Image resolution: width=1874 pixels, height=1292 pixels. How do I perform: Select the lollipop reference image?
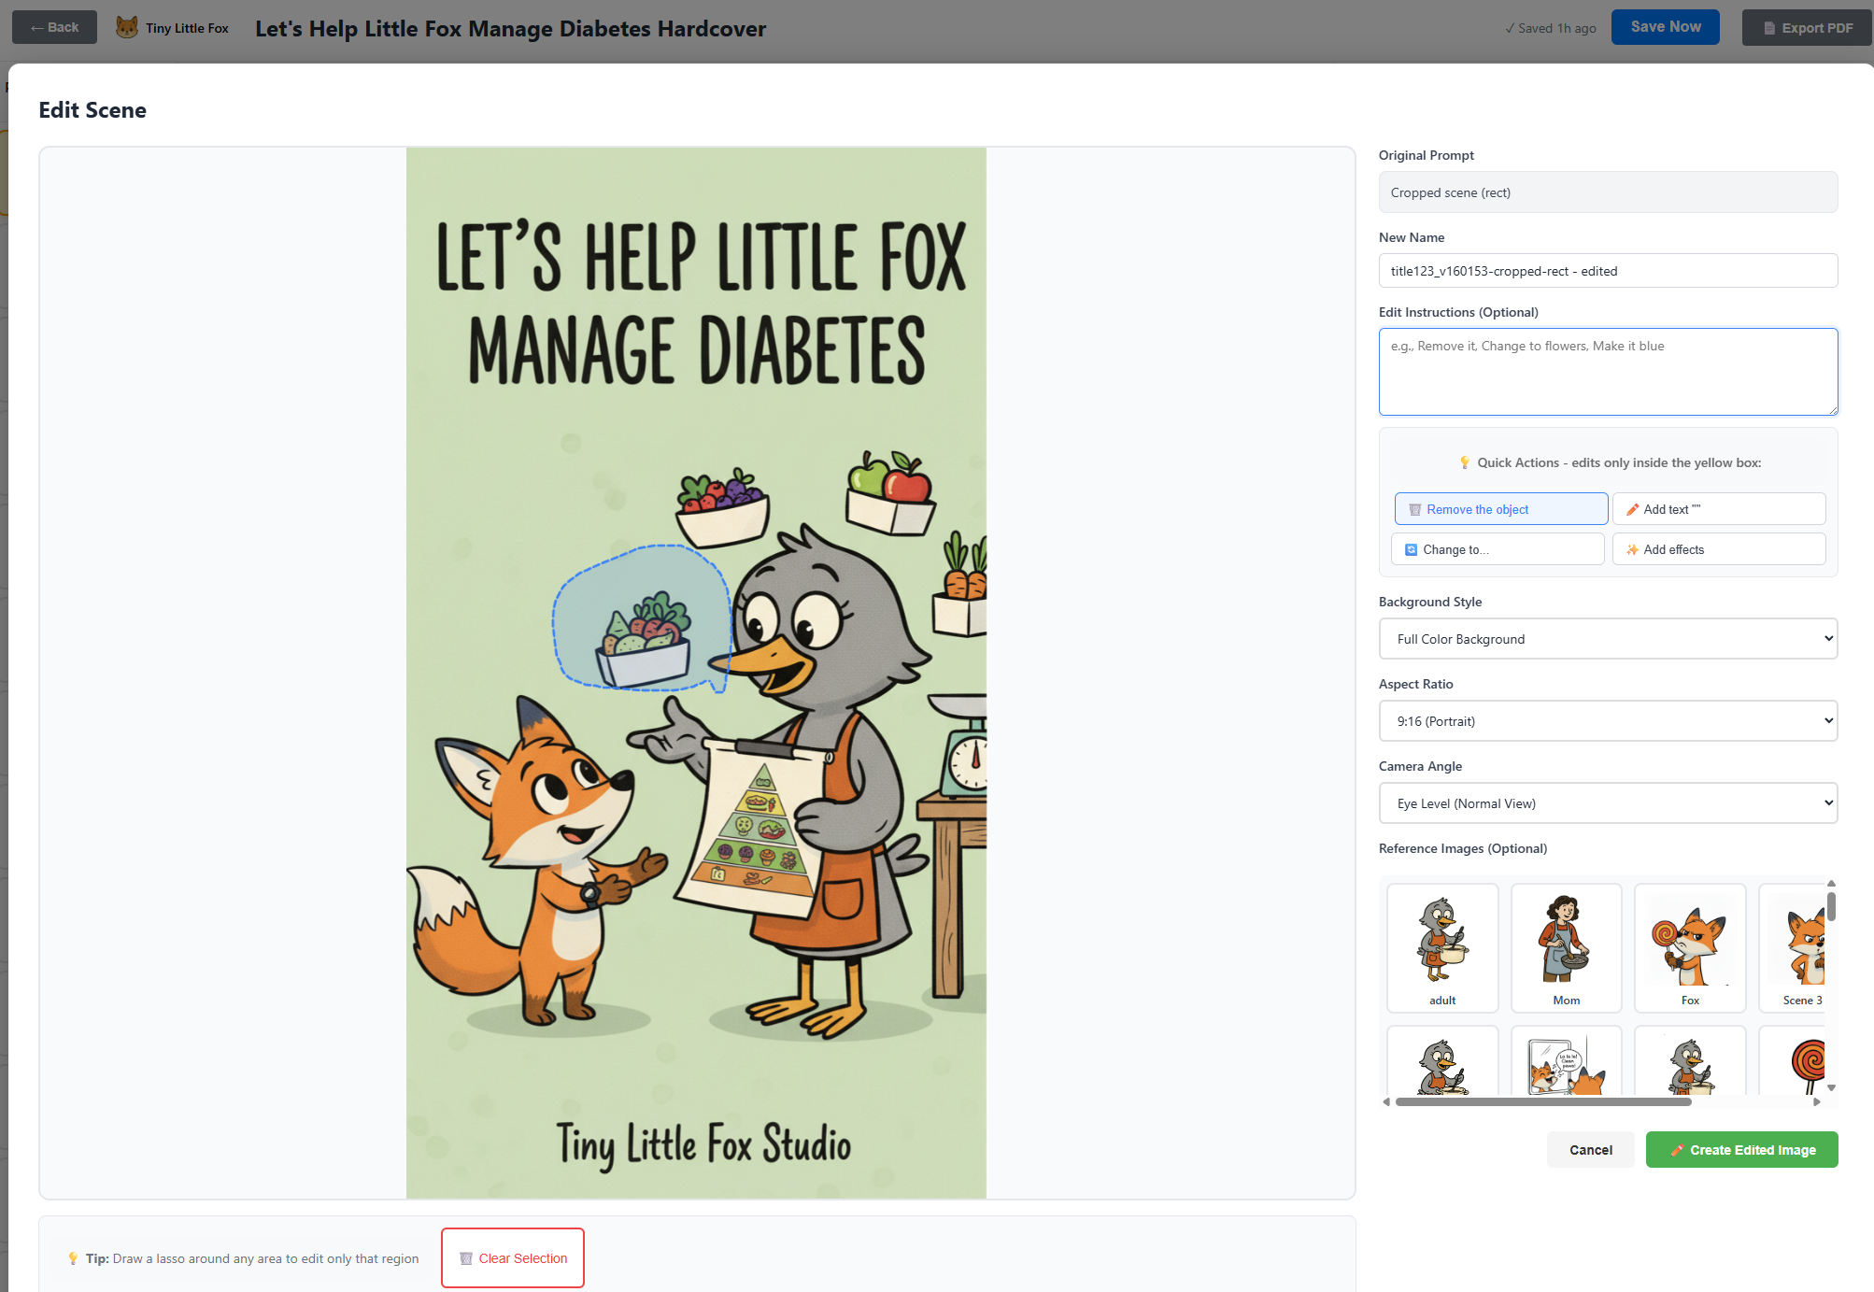click(x=1794, y=1060)
